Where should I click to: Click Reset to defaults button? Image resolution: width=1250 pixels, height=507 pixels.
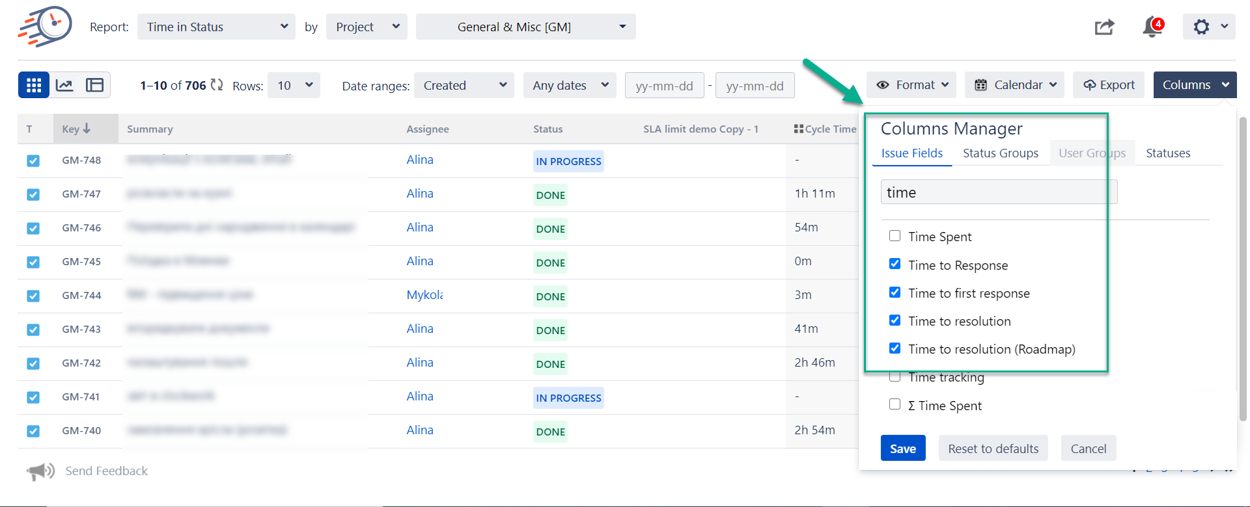(x=993, y=448)
